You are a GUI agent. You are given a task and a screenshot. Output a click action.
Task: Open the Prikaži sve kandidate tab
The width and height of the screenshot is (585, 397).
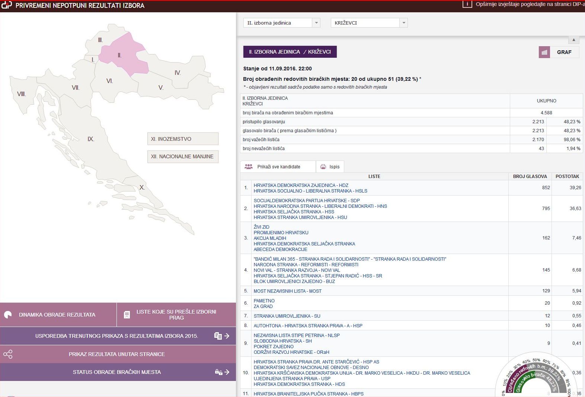278,167
